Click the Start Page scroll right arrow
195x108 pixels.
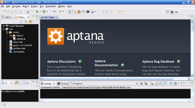(189, 78)
